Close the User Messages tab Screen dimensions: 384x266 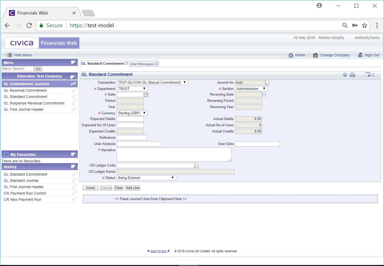[156, 64]
